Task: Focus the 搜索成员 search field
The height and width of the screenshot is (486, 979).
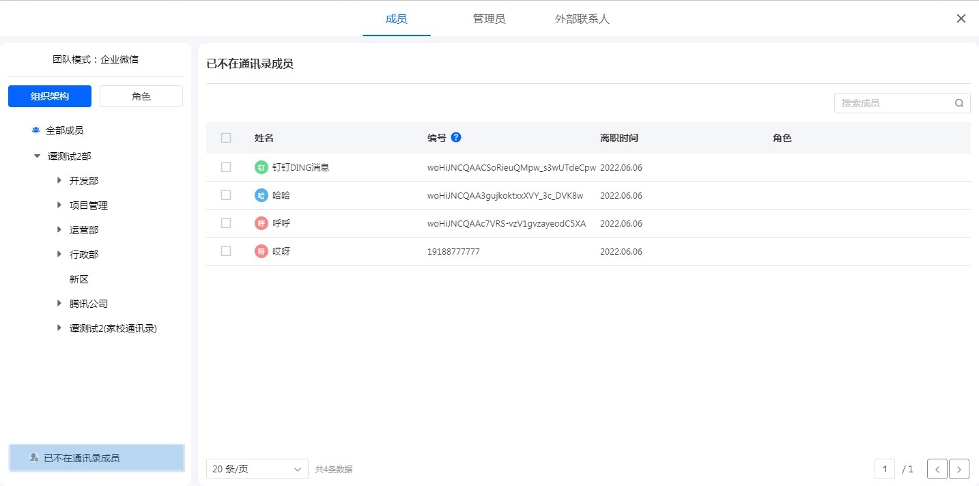Action: (x=893, y=103)
